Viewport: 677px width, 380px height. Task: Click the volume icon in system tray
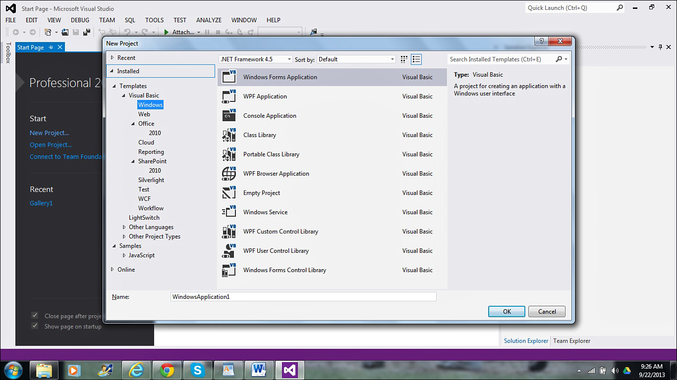coord(615,371)
